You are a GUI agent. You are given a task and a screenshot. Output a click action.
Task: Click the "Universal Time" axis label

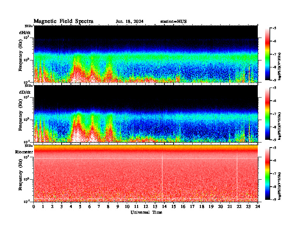146,212
